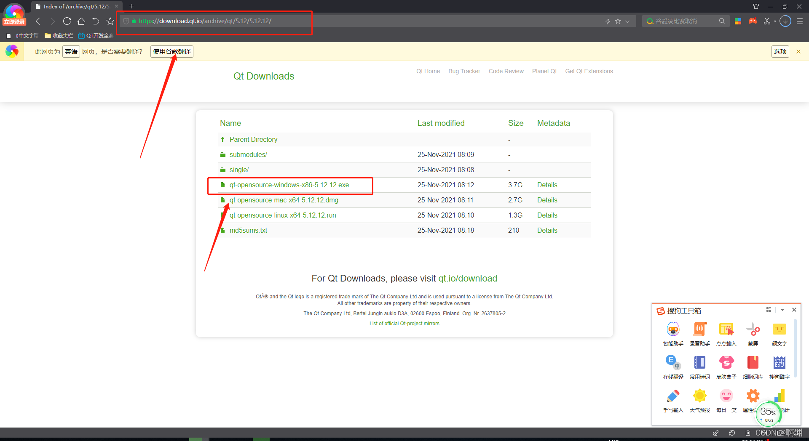Open 颜文字 emoticon tool
Screen dimensions: 809x441
click(x=779, y=334)
